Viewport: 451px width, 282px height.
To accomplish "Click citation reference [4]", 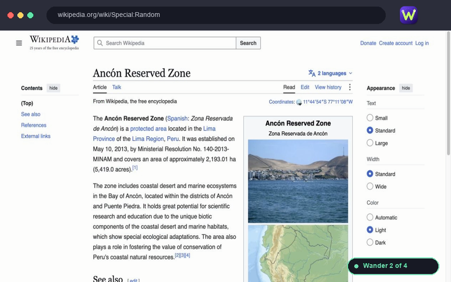I will coord(187,255).
